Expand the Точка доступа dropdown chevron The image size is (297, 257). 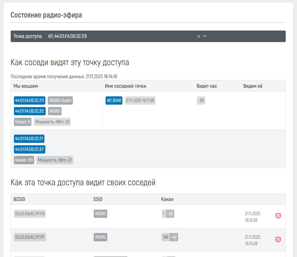point(205,36)
